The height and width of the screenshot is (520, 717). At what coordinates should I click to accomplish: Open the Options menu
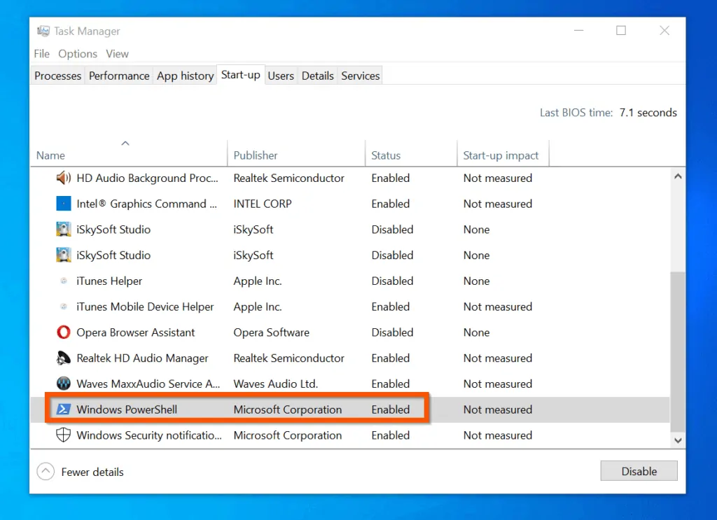[78, 54]
